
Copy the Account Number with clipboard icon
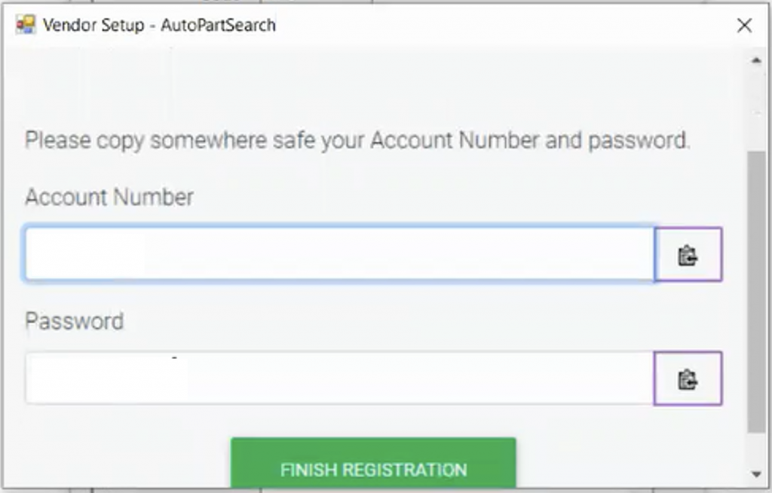tap(688, 255)
